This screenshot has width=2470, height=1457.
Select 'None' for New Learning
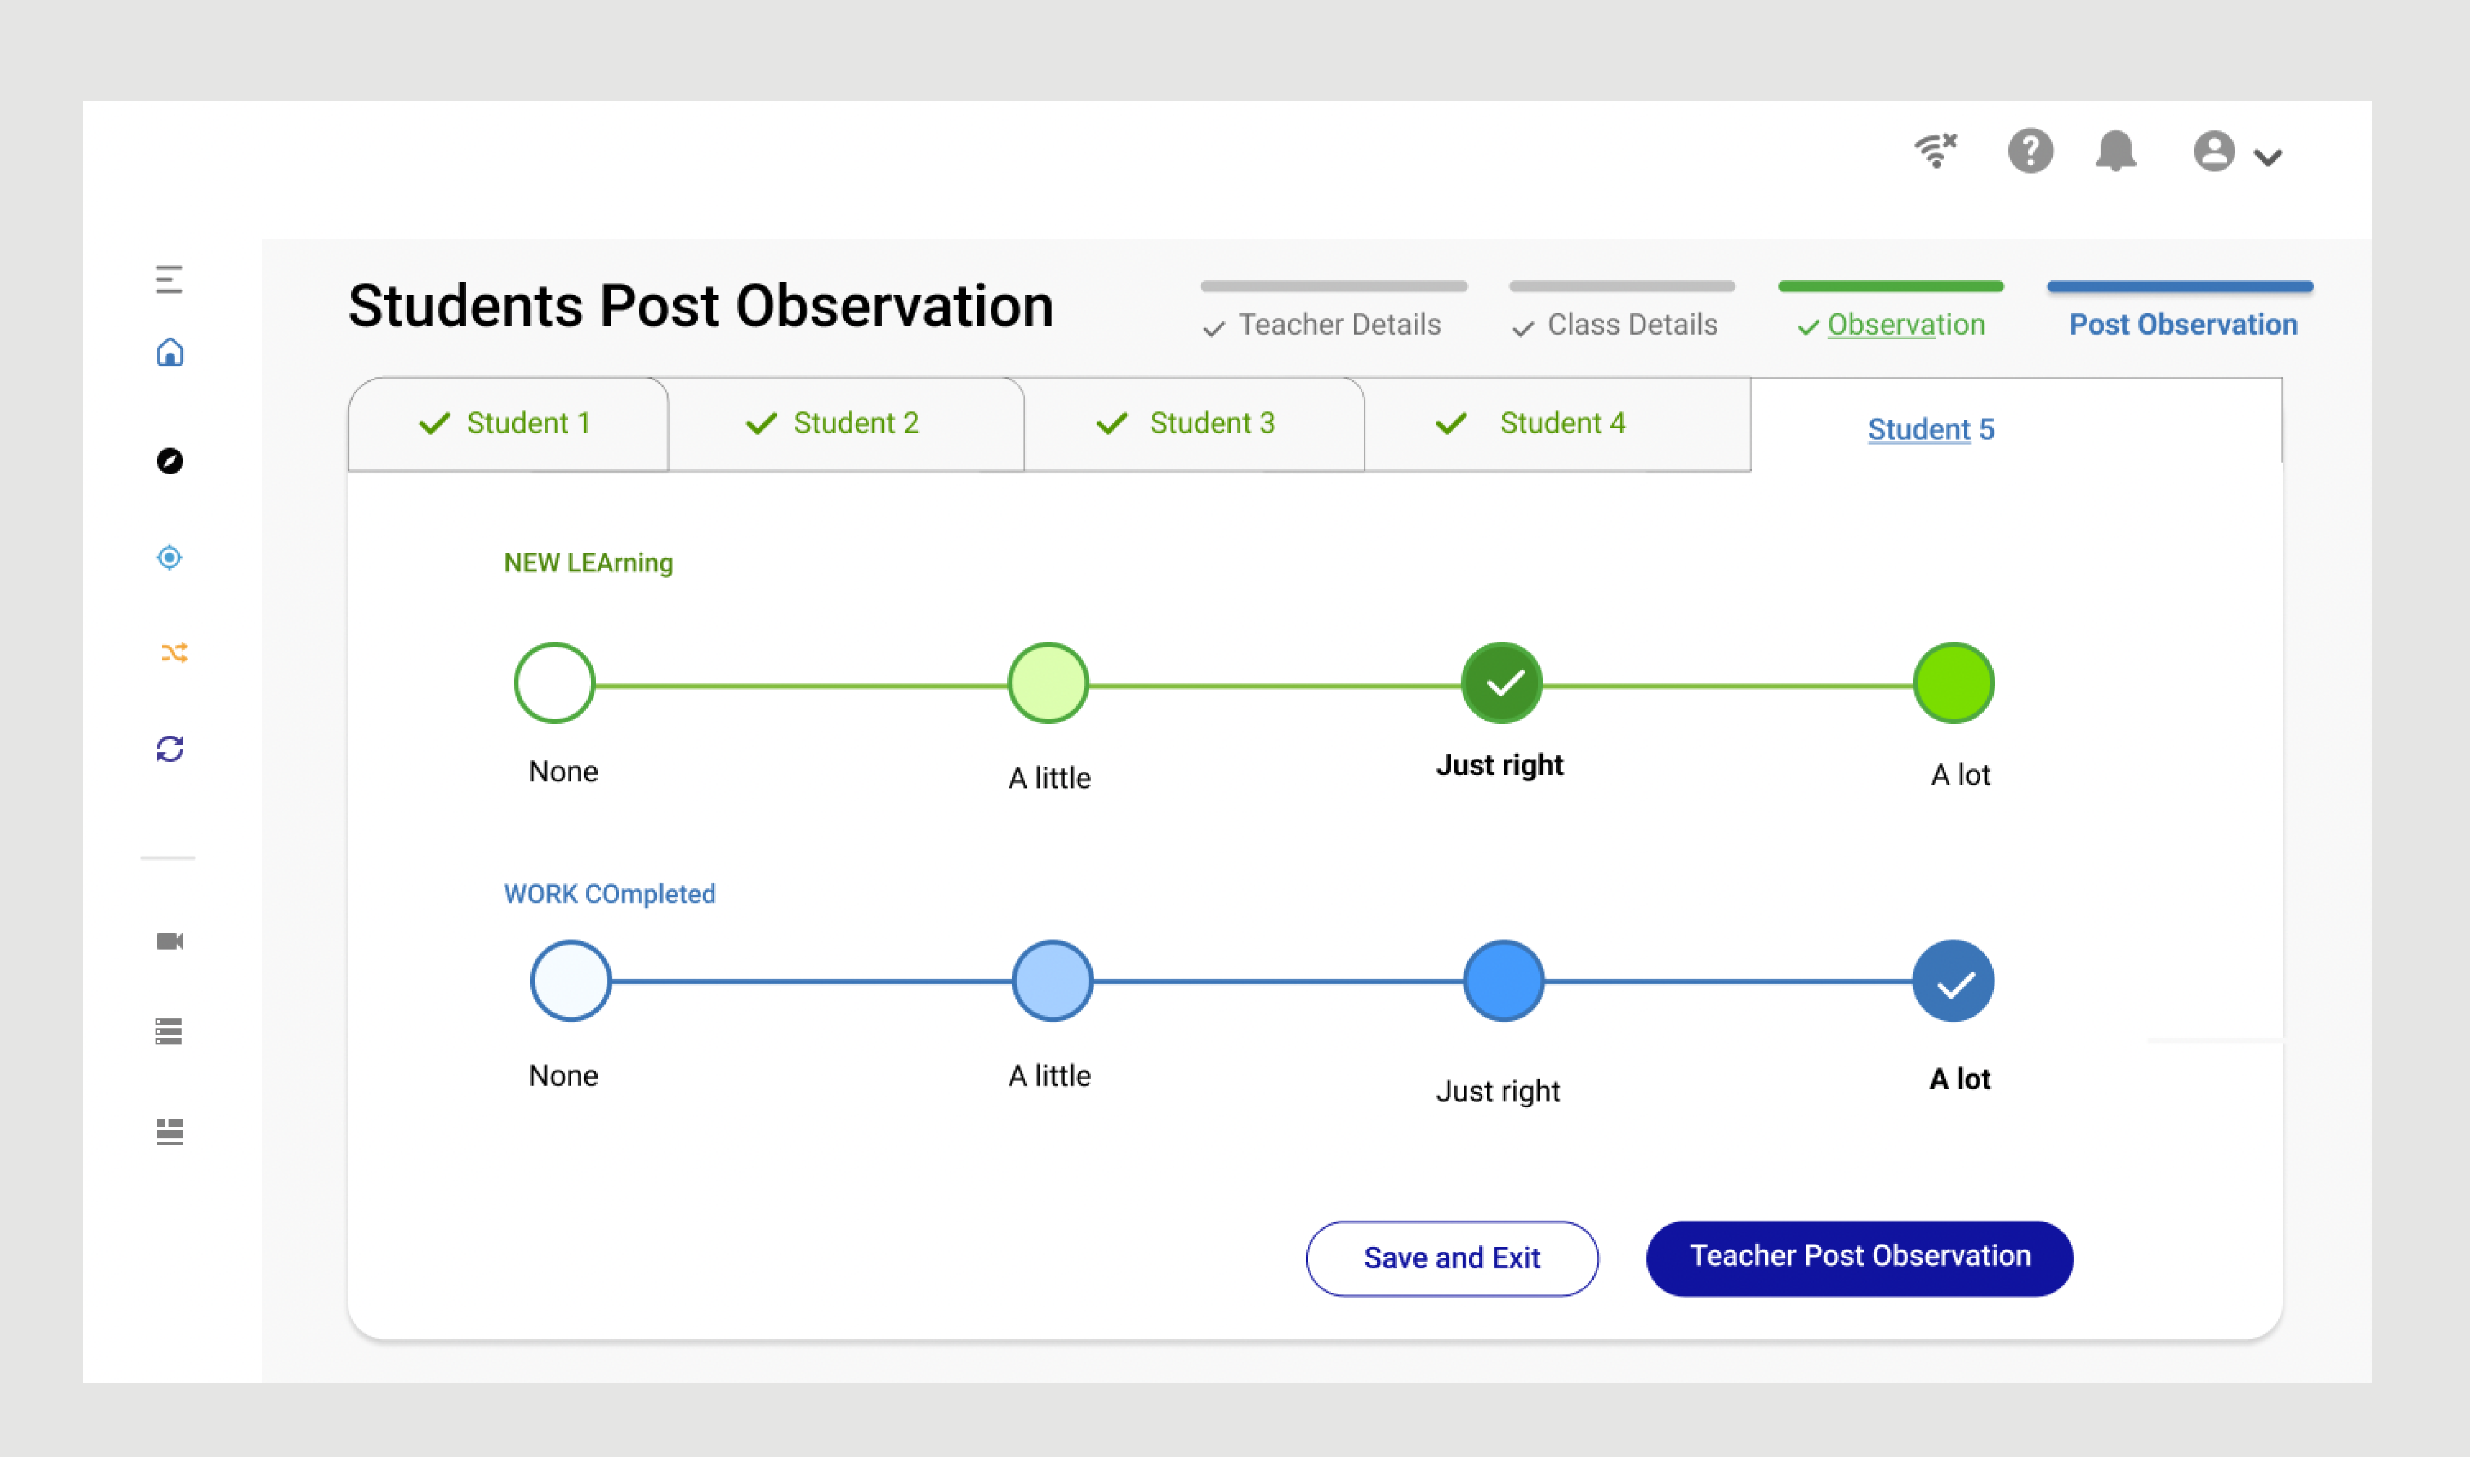click(554, 683)
